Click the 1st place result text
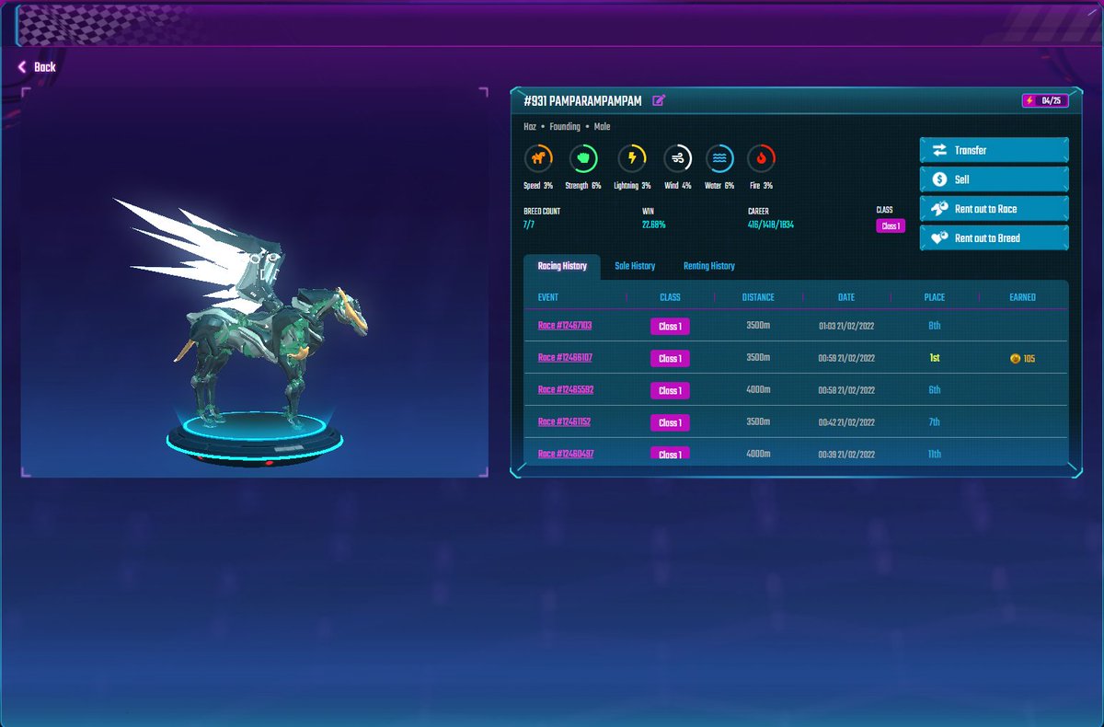 point(935,358)
